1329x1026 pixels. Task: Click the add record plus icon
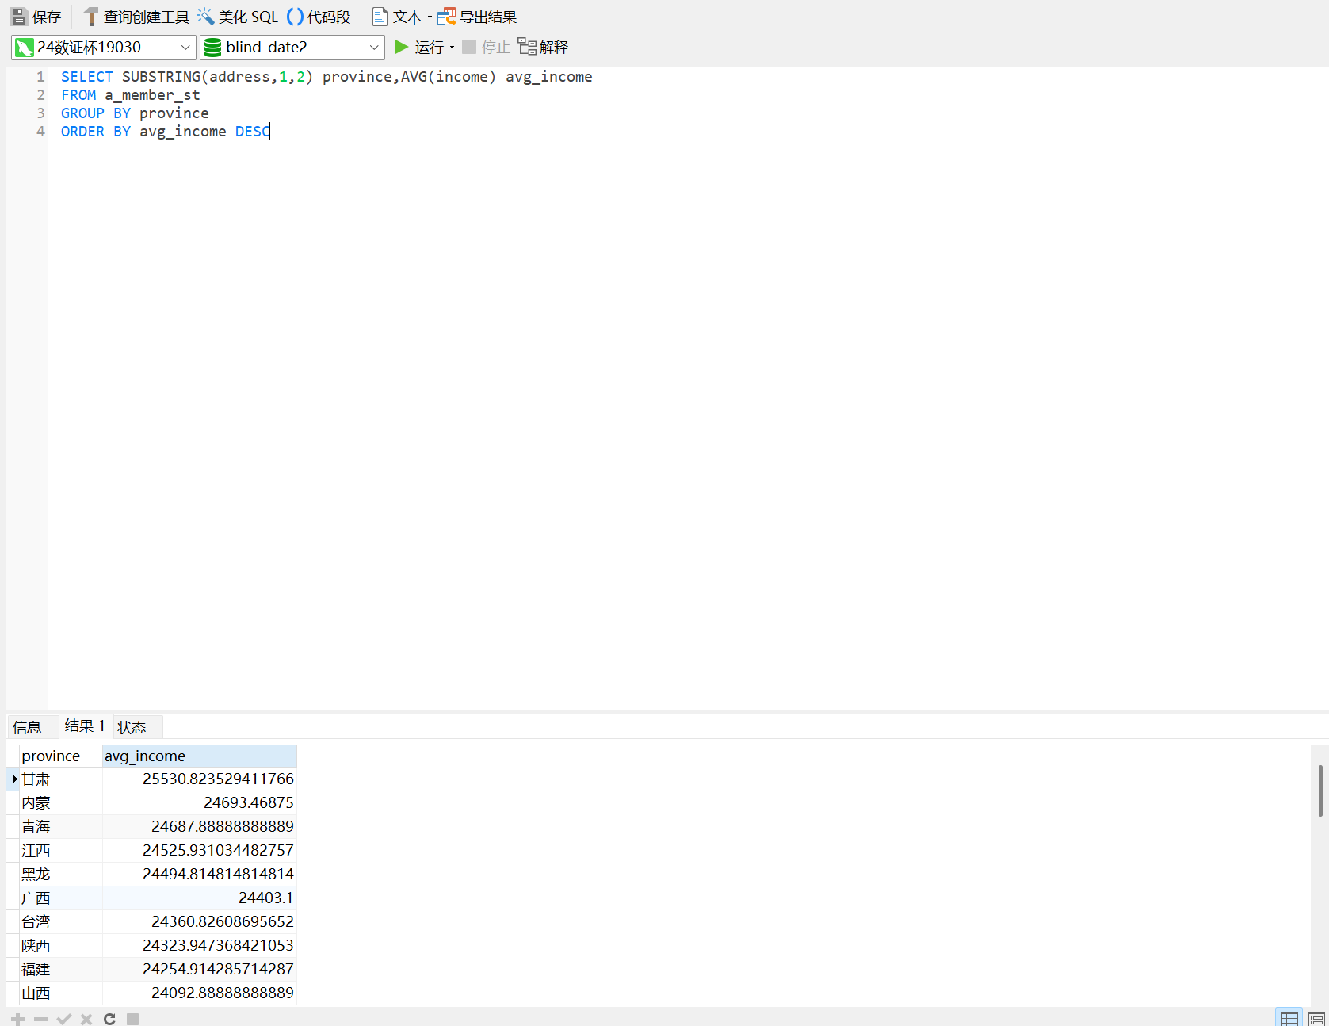point(17,1019)
